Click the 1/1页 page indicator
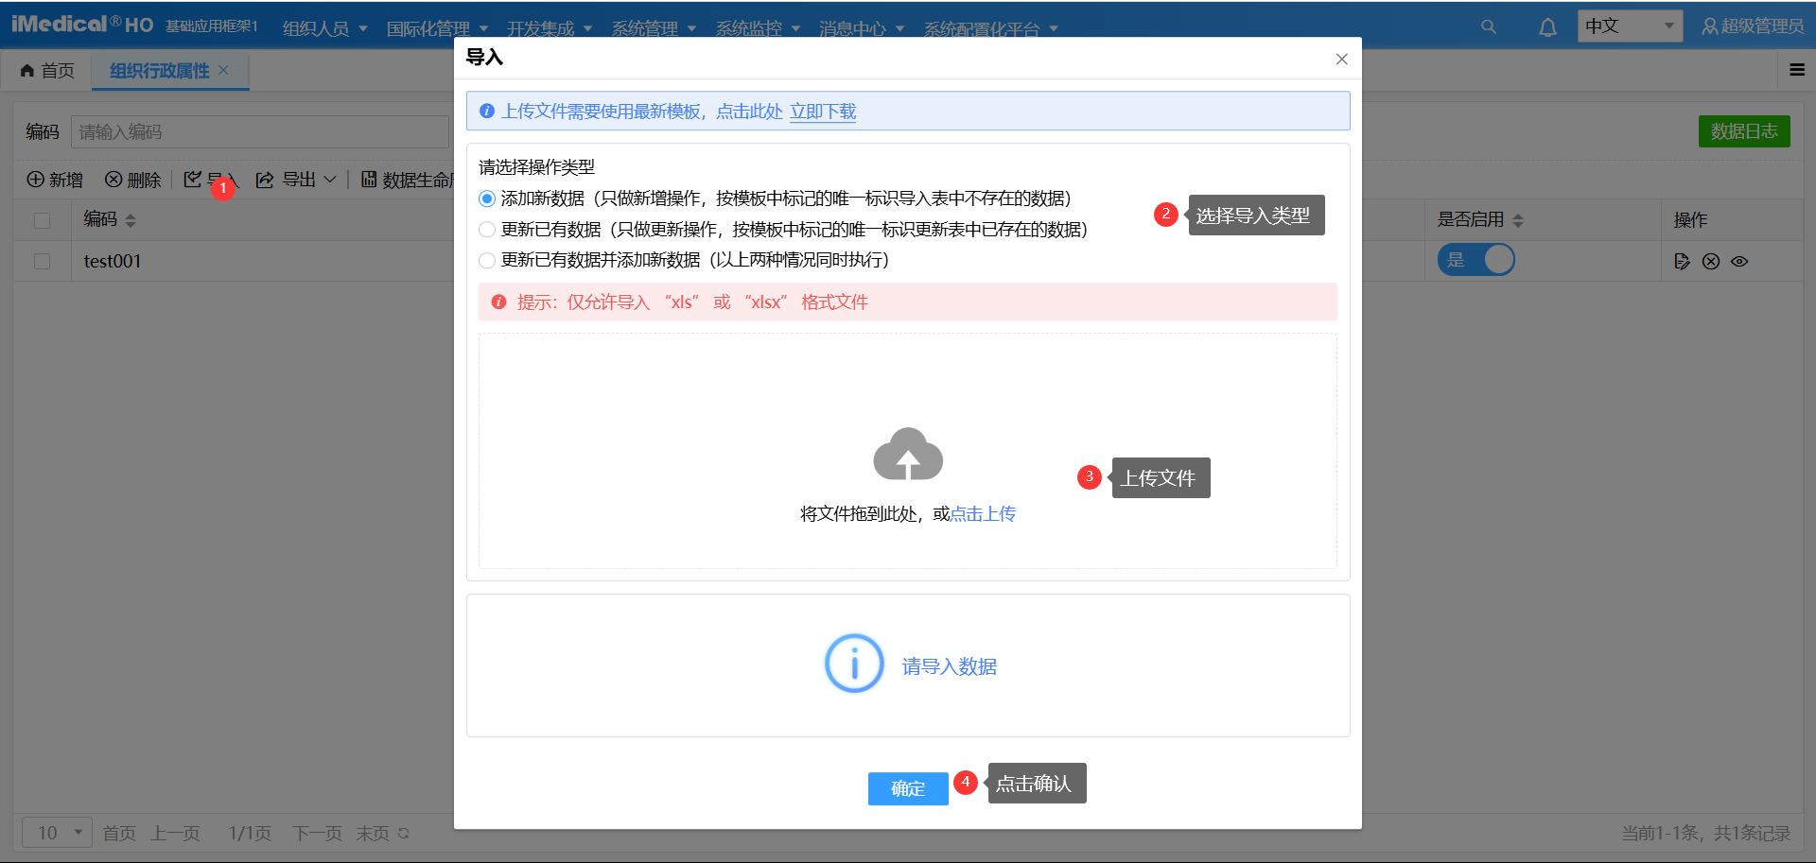Viewport: 1816px width, 863px height. (250, 834)
